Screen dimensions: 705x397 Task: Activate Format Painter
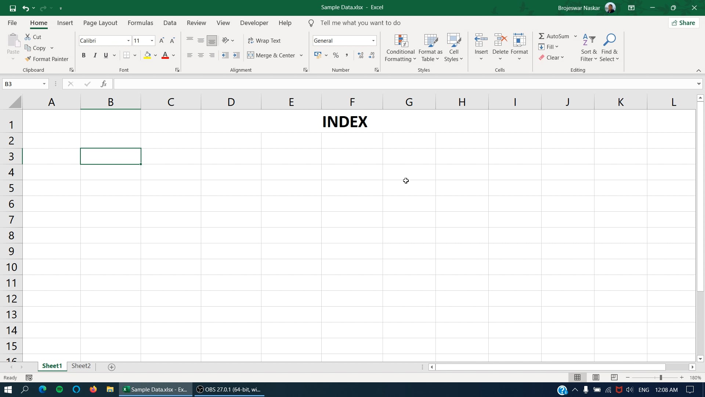point(47,59)
